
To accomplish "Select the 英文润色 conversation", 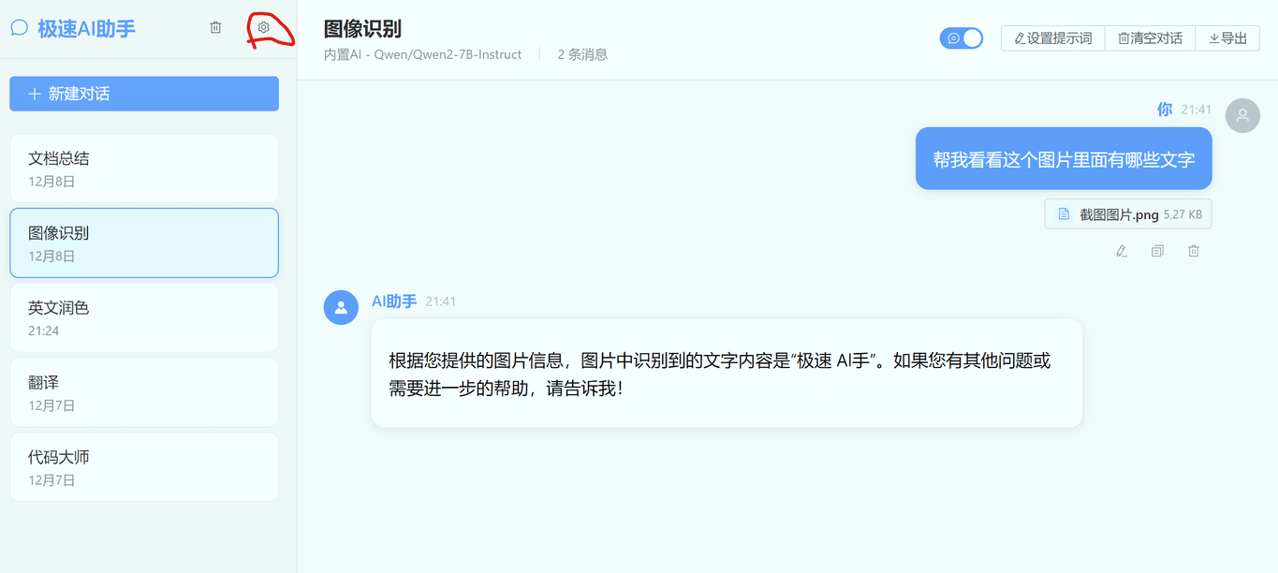I will [x=143, y=317].
